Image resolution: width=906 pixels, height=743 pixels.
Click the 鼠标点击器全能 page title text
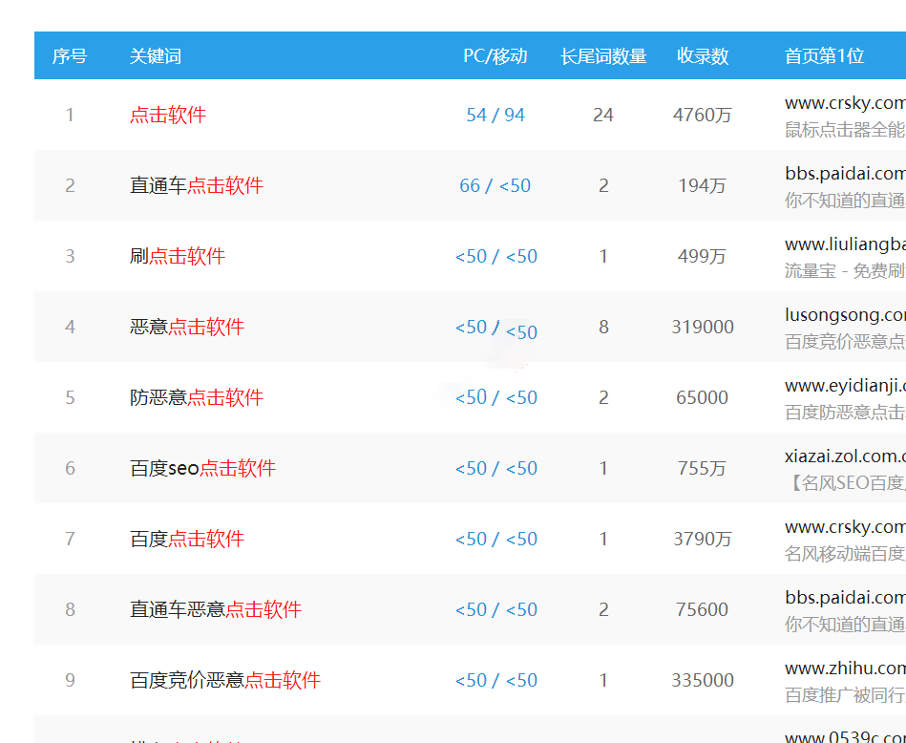(x=845, y=130)
